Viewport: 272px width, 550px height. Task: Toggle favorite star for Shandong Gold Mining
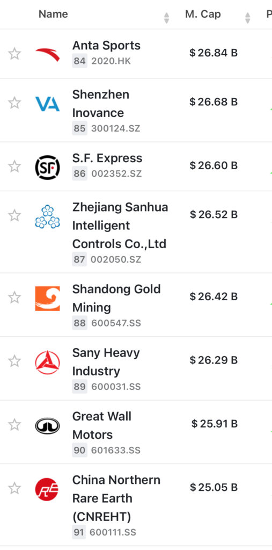(14, 298)
